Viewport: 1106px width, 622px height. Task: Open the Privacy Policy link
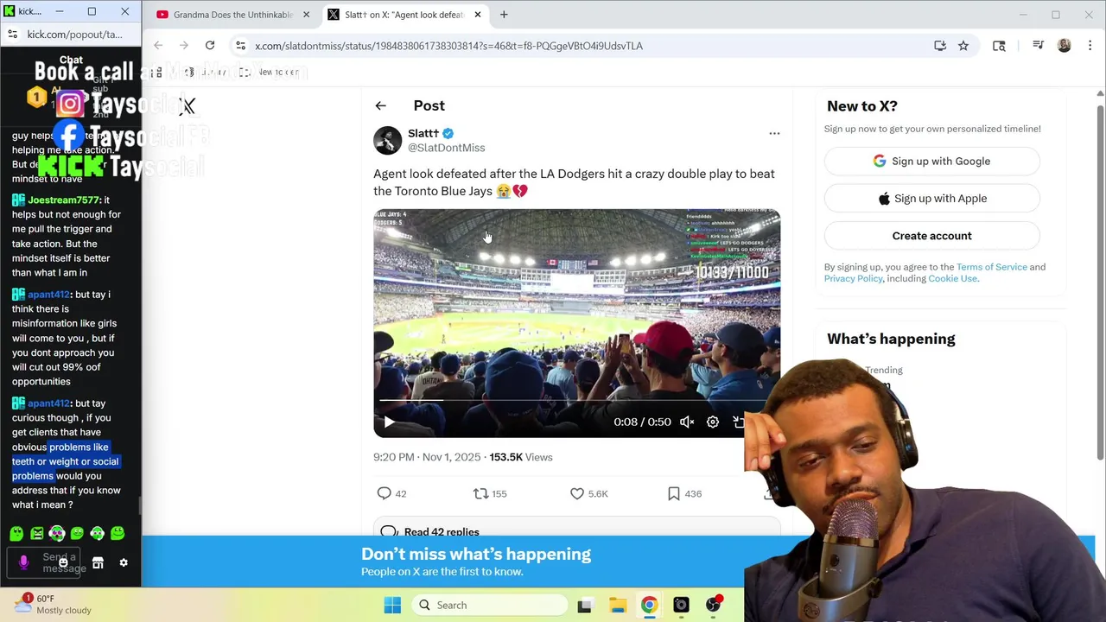pos(853,278)
